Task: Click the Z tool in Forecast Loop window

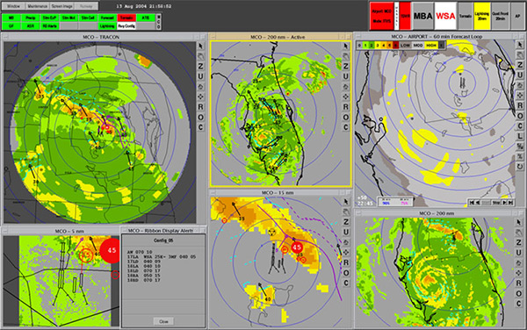Action: 520,65
